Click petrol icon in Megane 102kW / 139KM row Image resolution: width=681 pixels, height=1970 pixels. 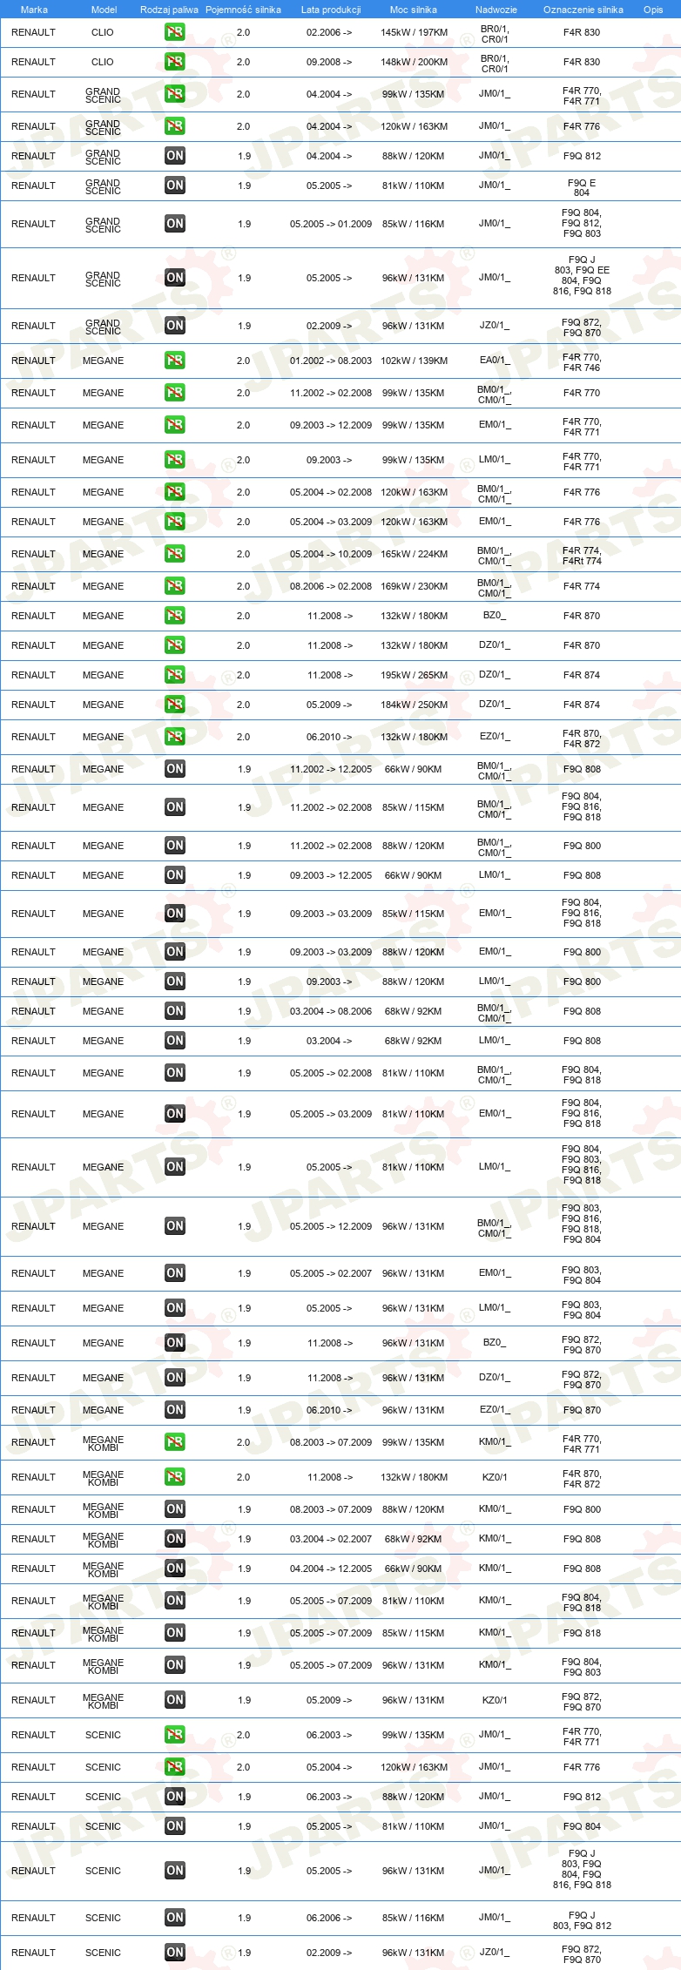point(174,361)
